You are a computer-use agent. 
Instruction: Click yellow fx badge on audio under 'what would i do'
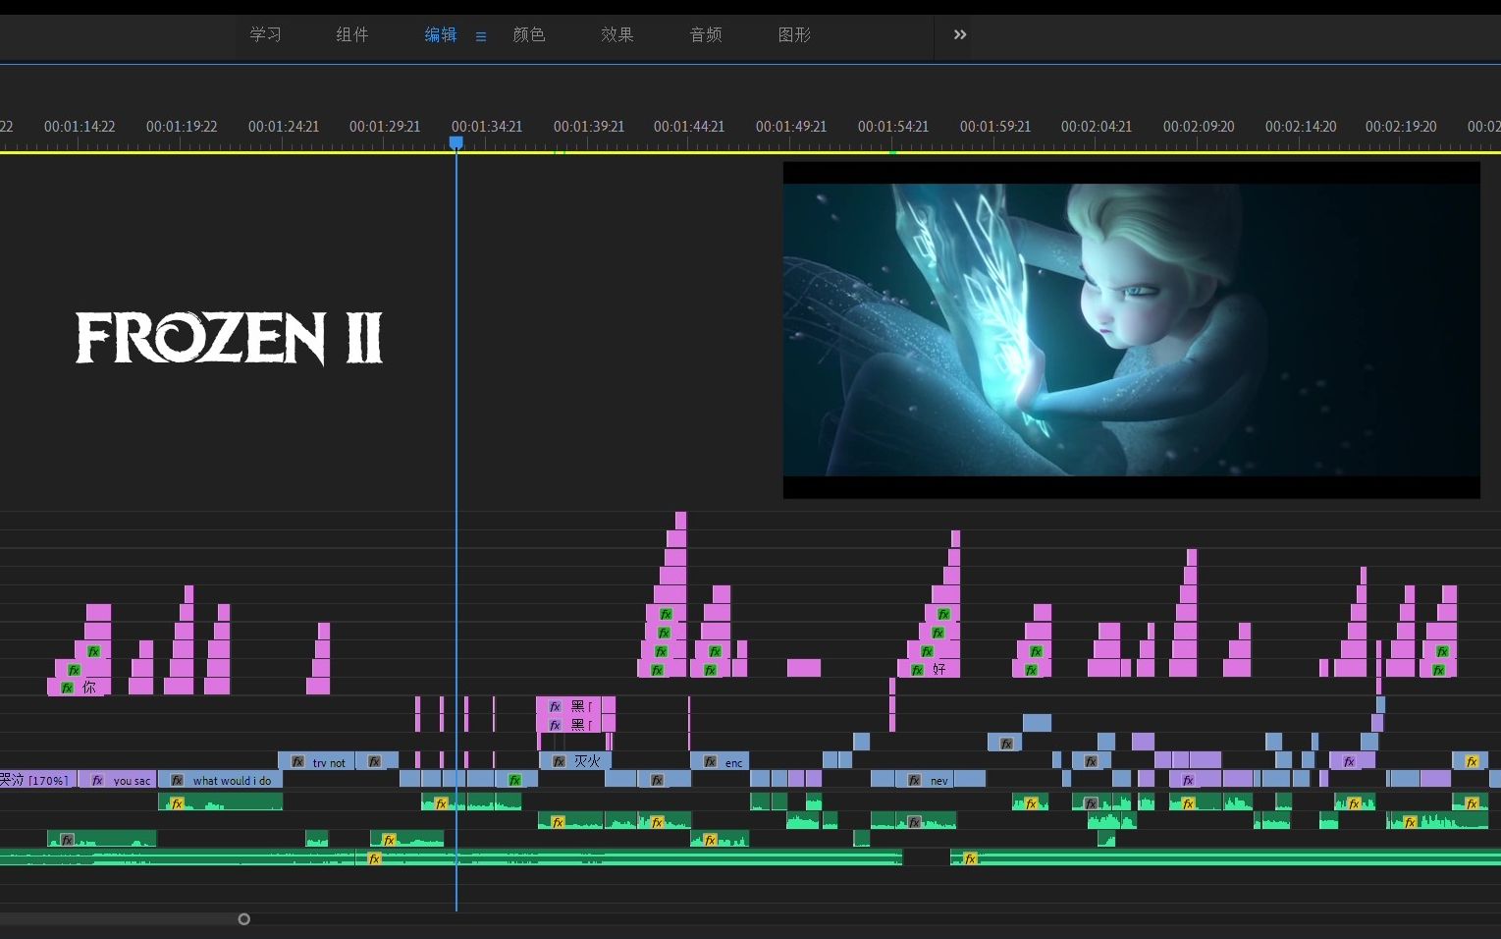[177, 803]
